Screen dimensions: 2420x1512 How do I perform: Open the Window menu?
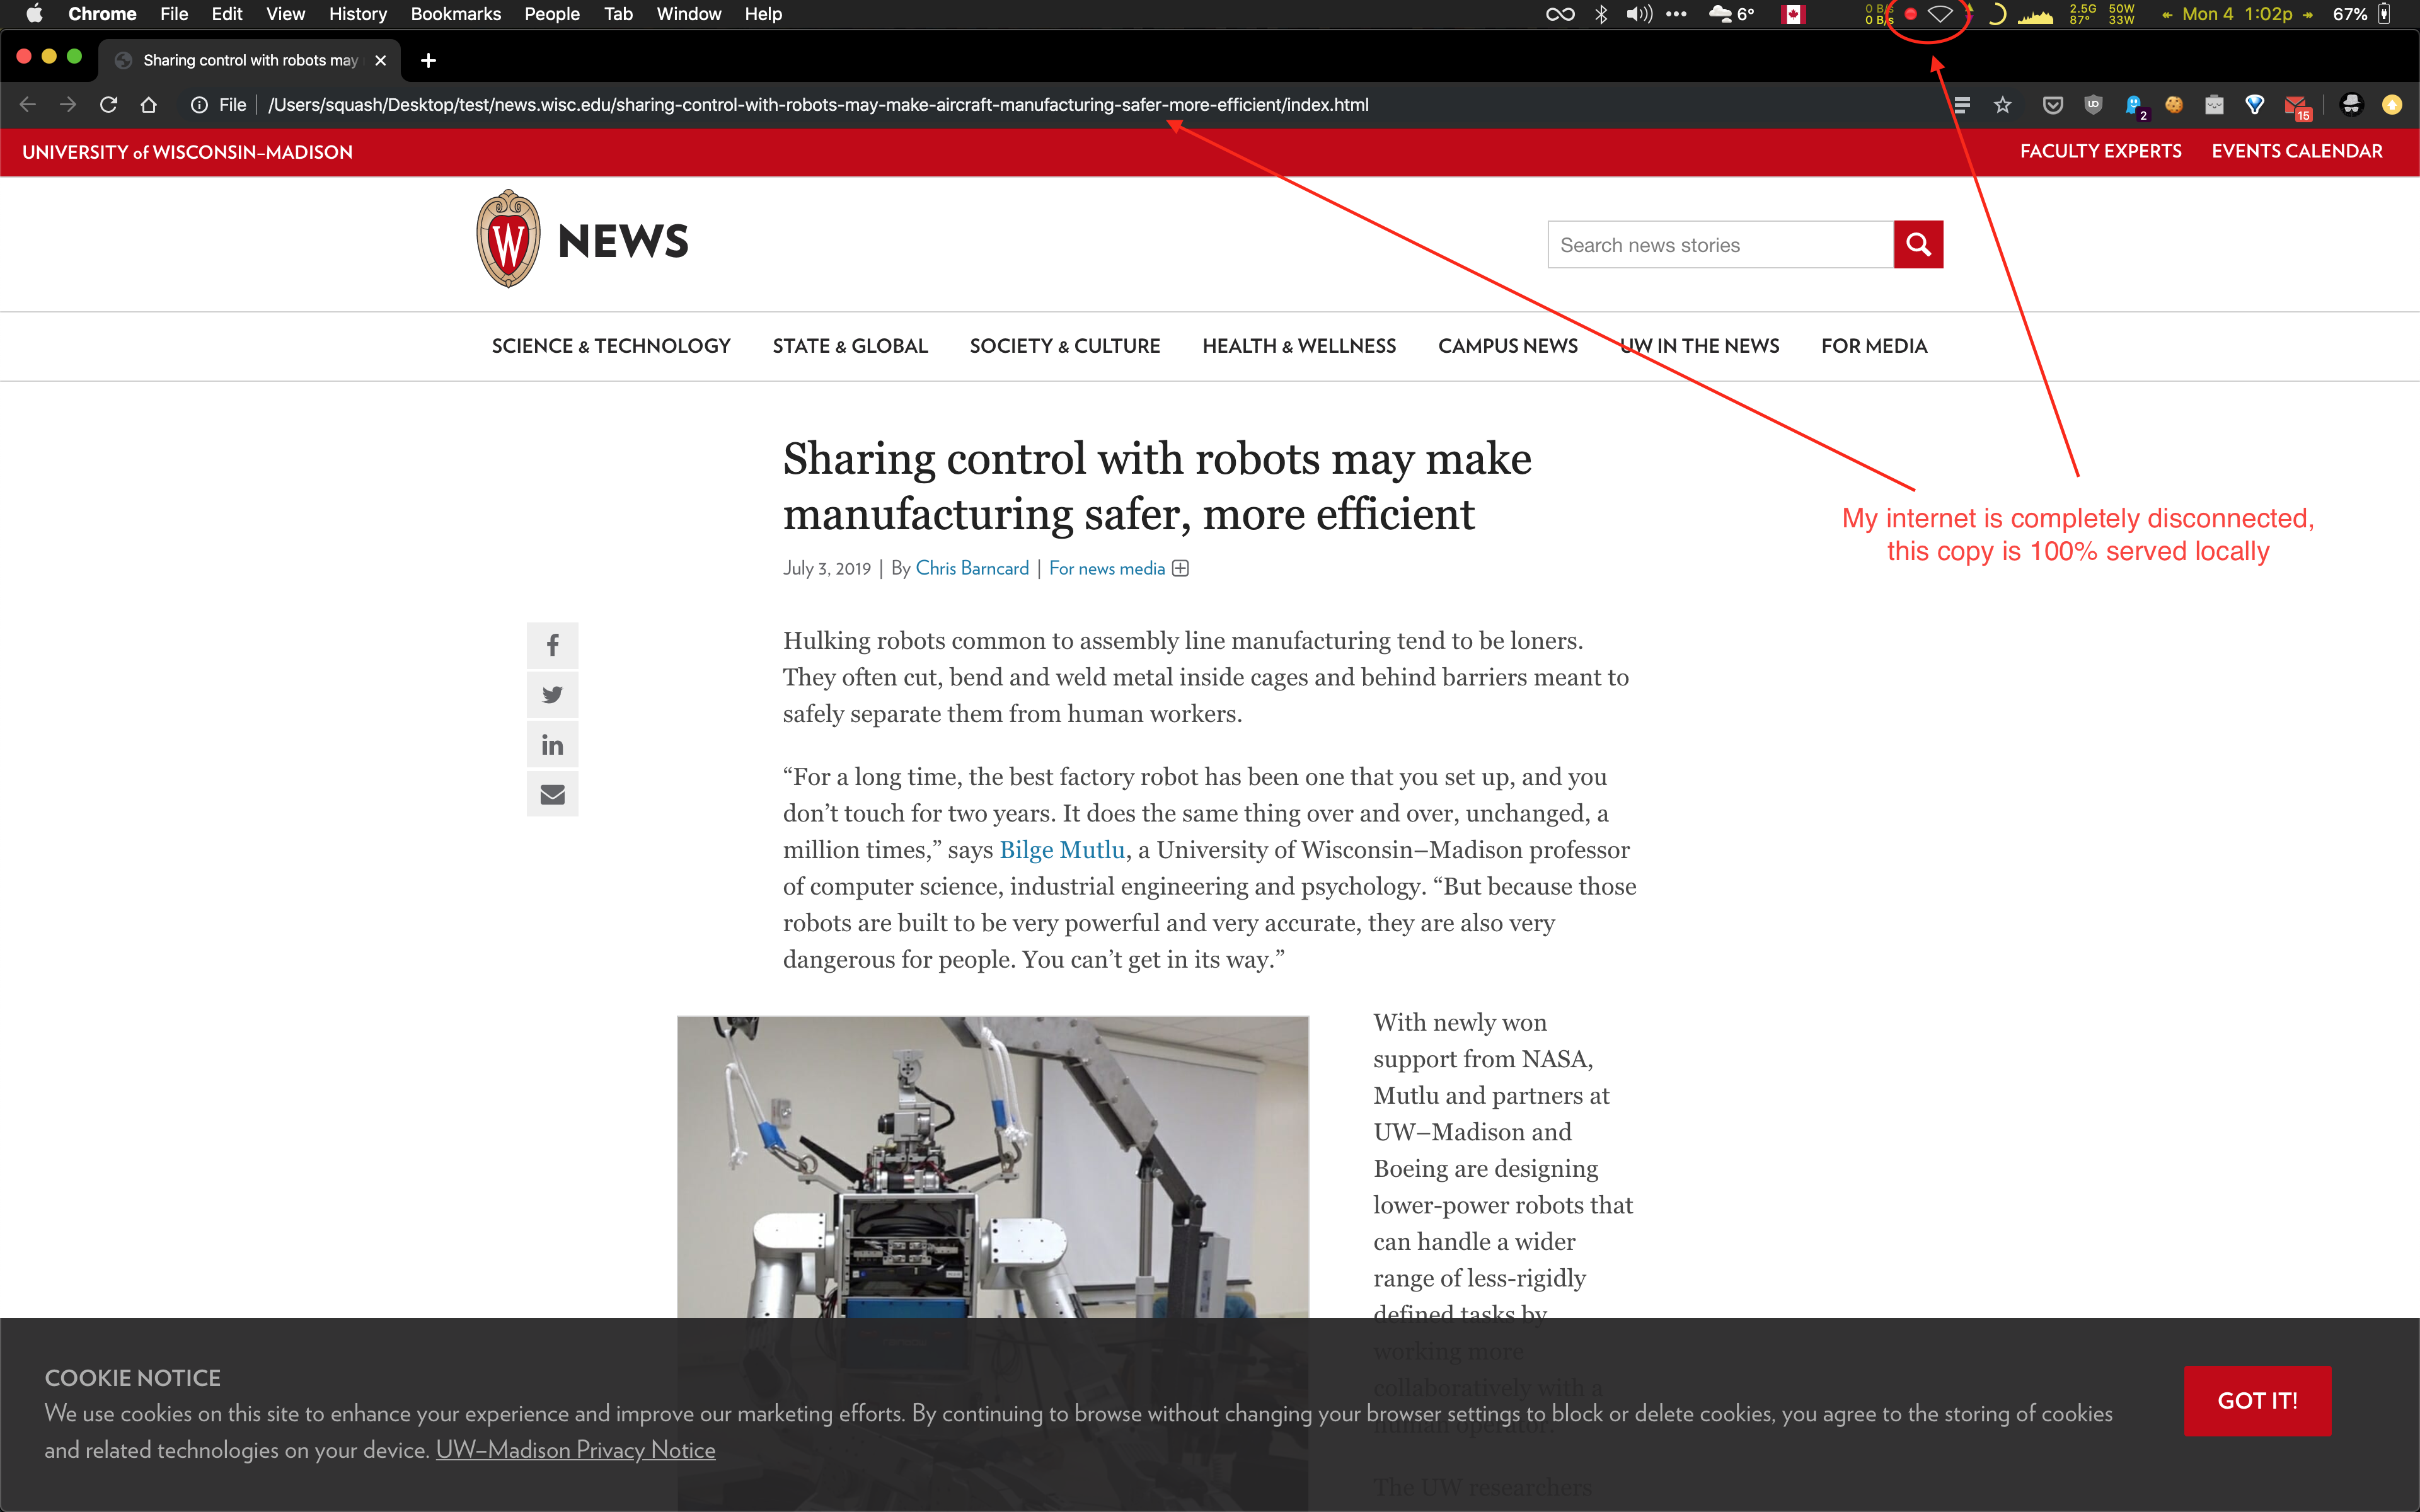click(x=688, y=14)
